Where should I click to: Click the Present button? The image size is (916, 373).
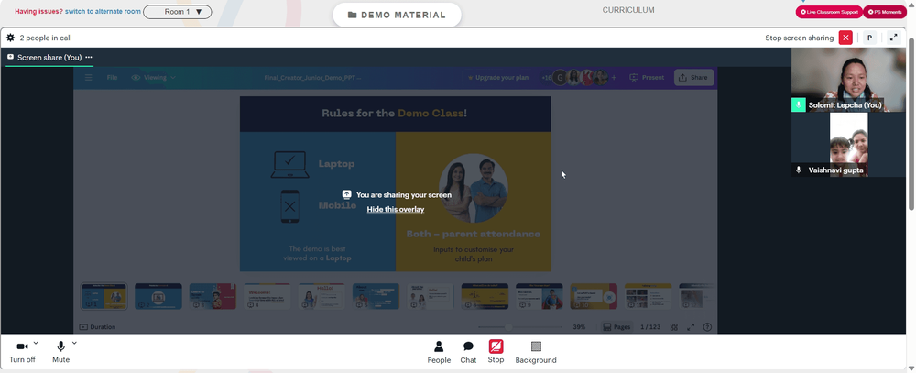(x=647, y=77)
